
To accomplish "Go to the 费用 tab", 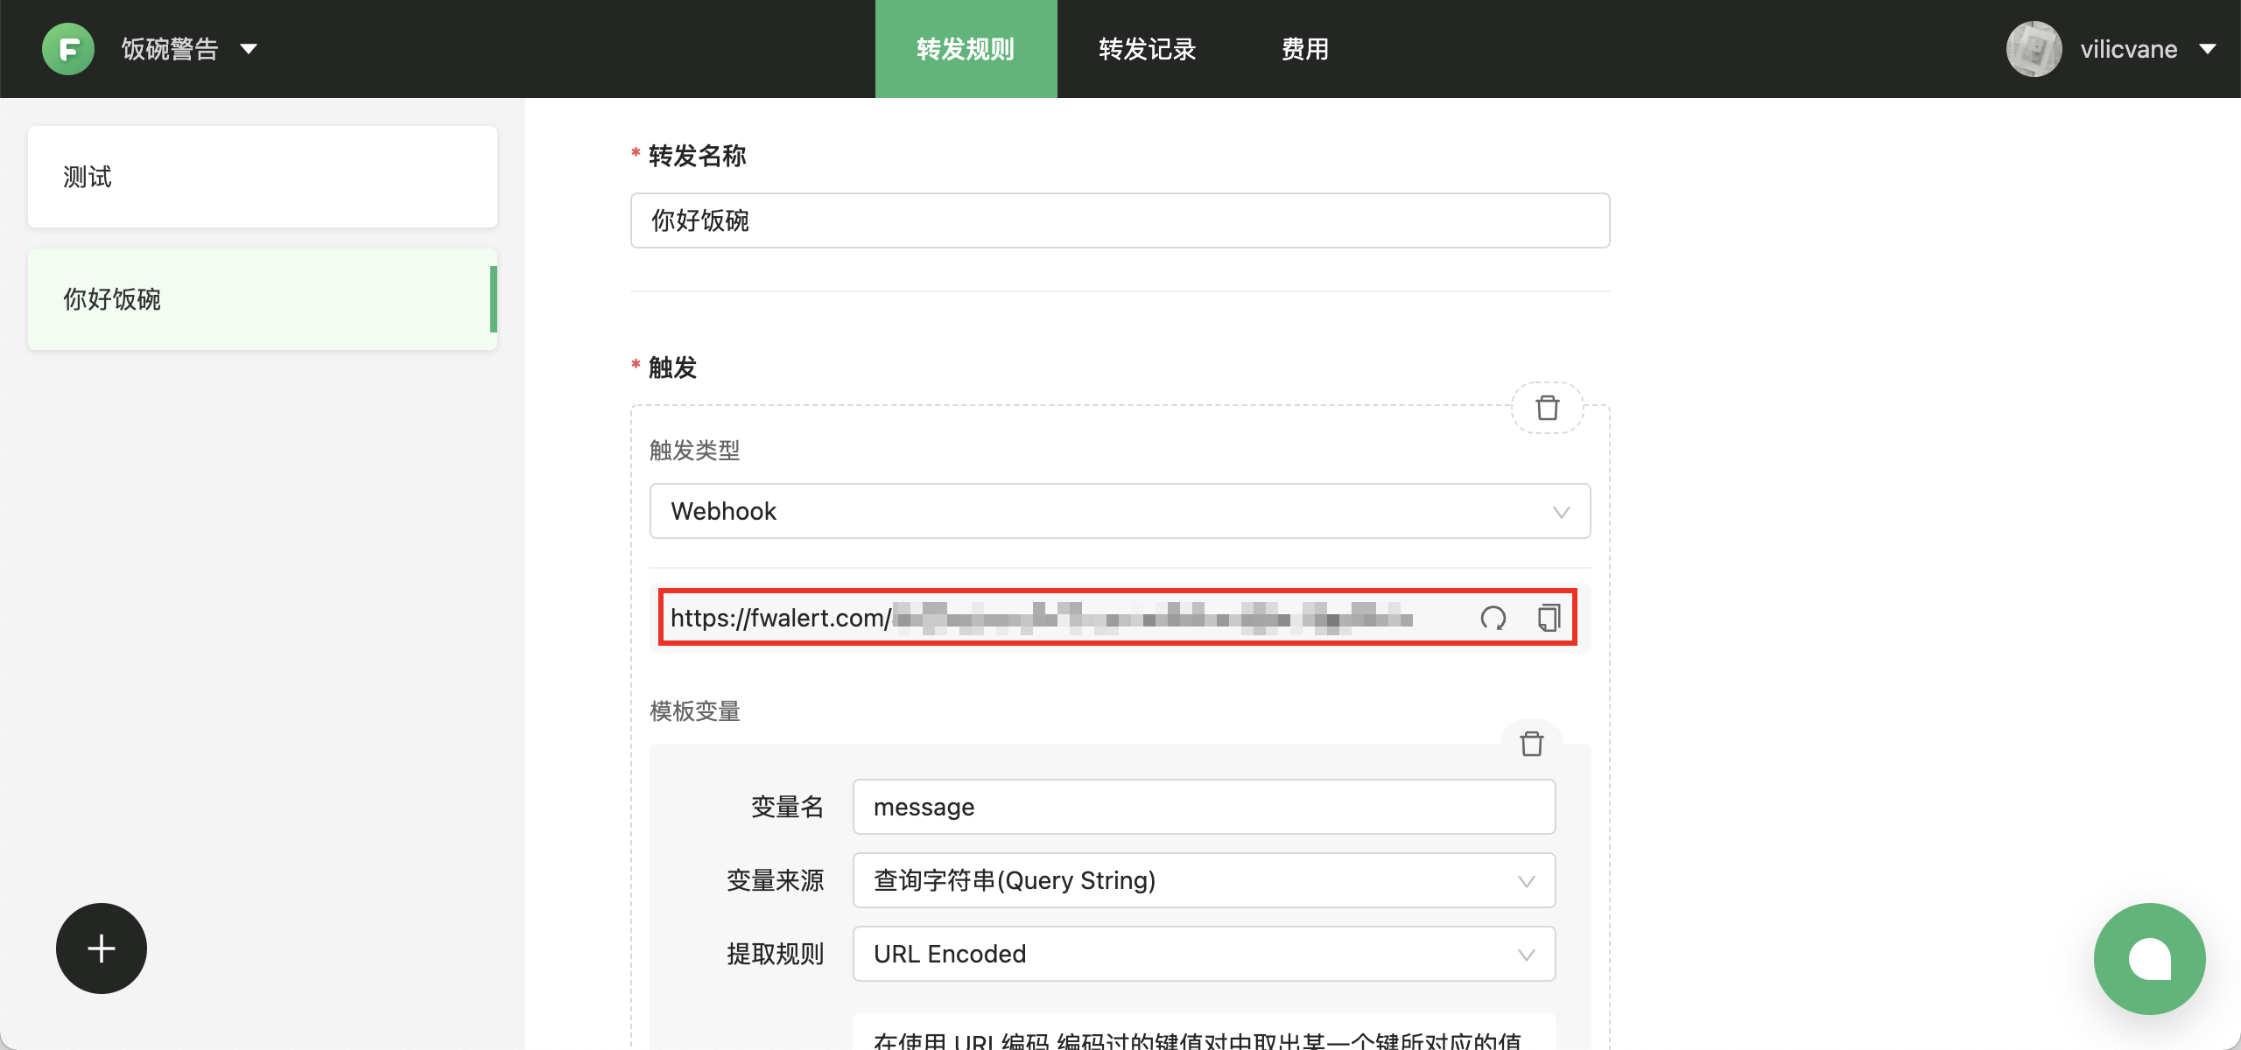I will point(1305,49).
